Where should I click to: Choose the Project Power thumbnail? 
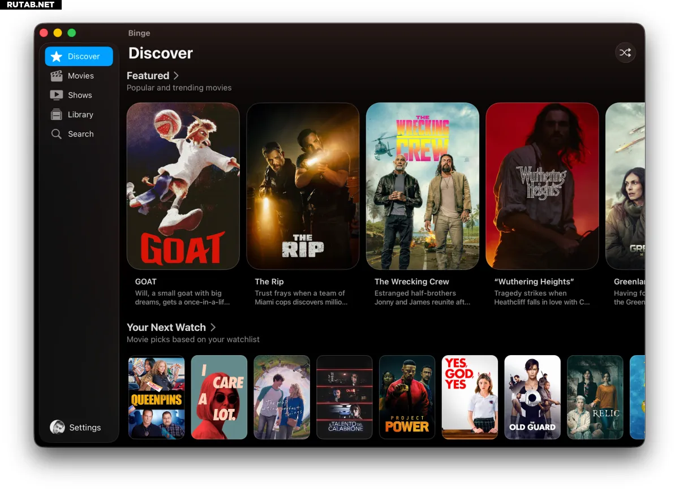coord(407,397)
